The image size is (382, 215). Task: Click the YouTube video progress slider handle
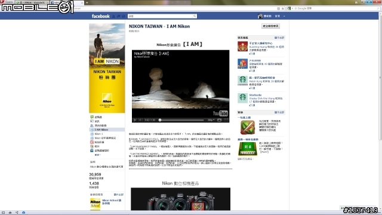click(x=160, y=120)
